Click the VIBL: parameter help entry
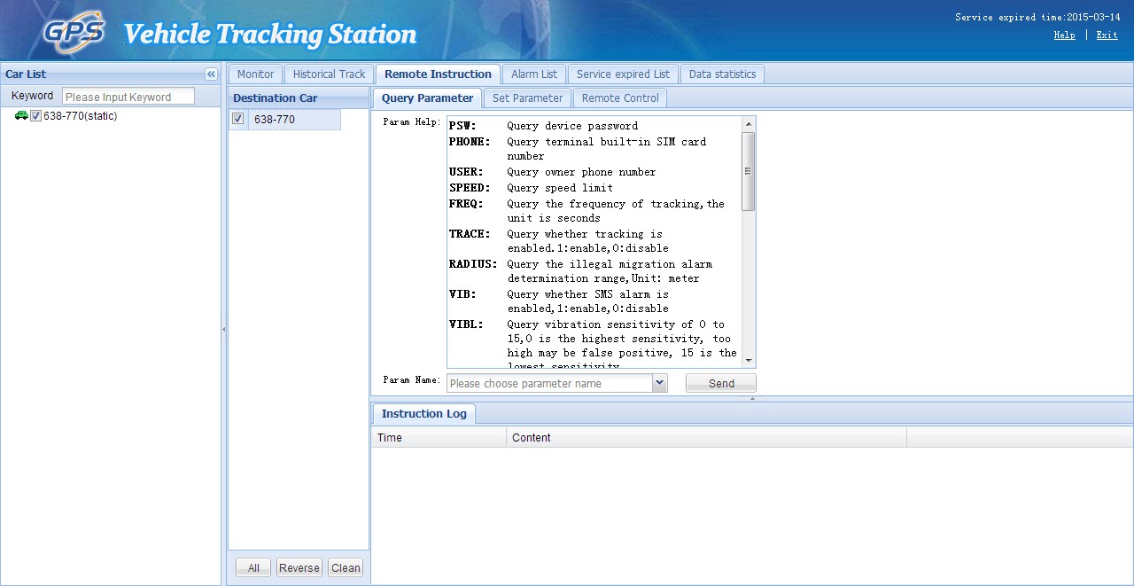The width and height of the screenshot is (1134, 586). tap(466, 324)
